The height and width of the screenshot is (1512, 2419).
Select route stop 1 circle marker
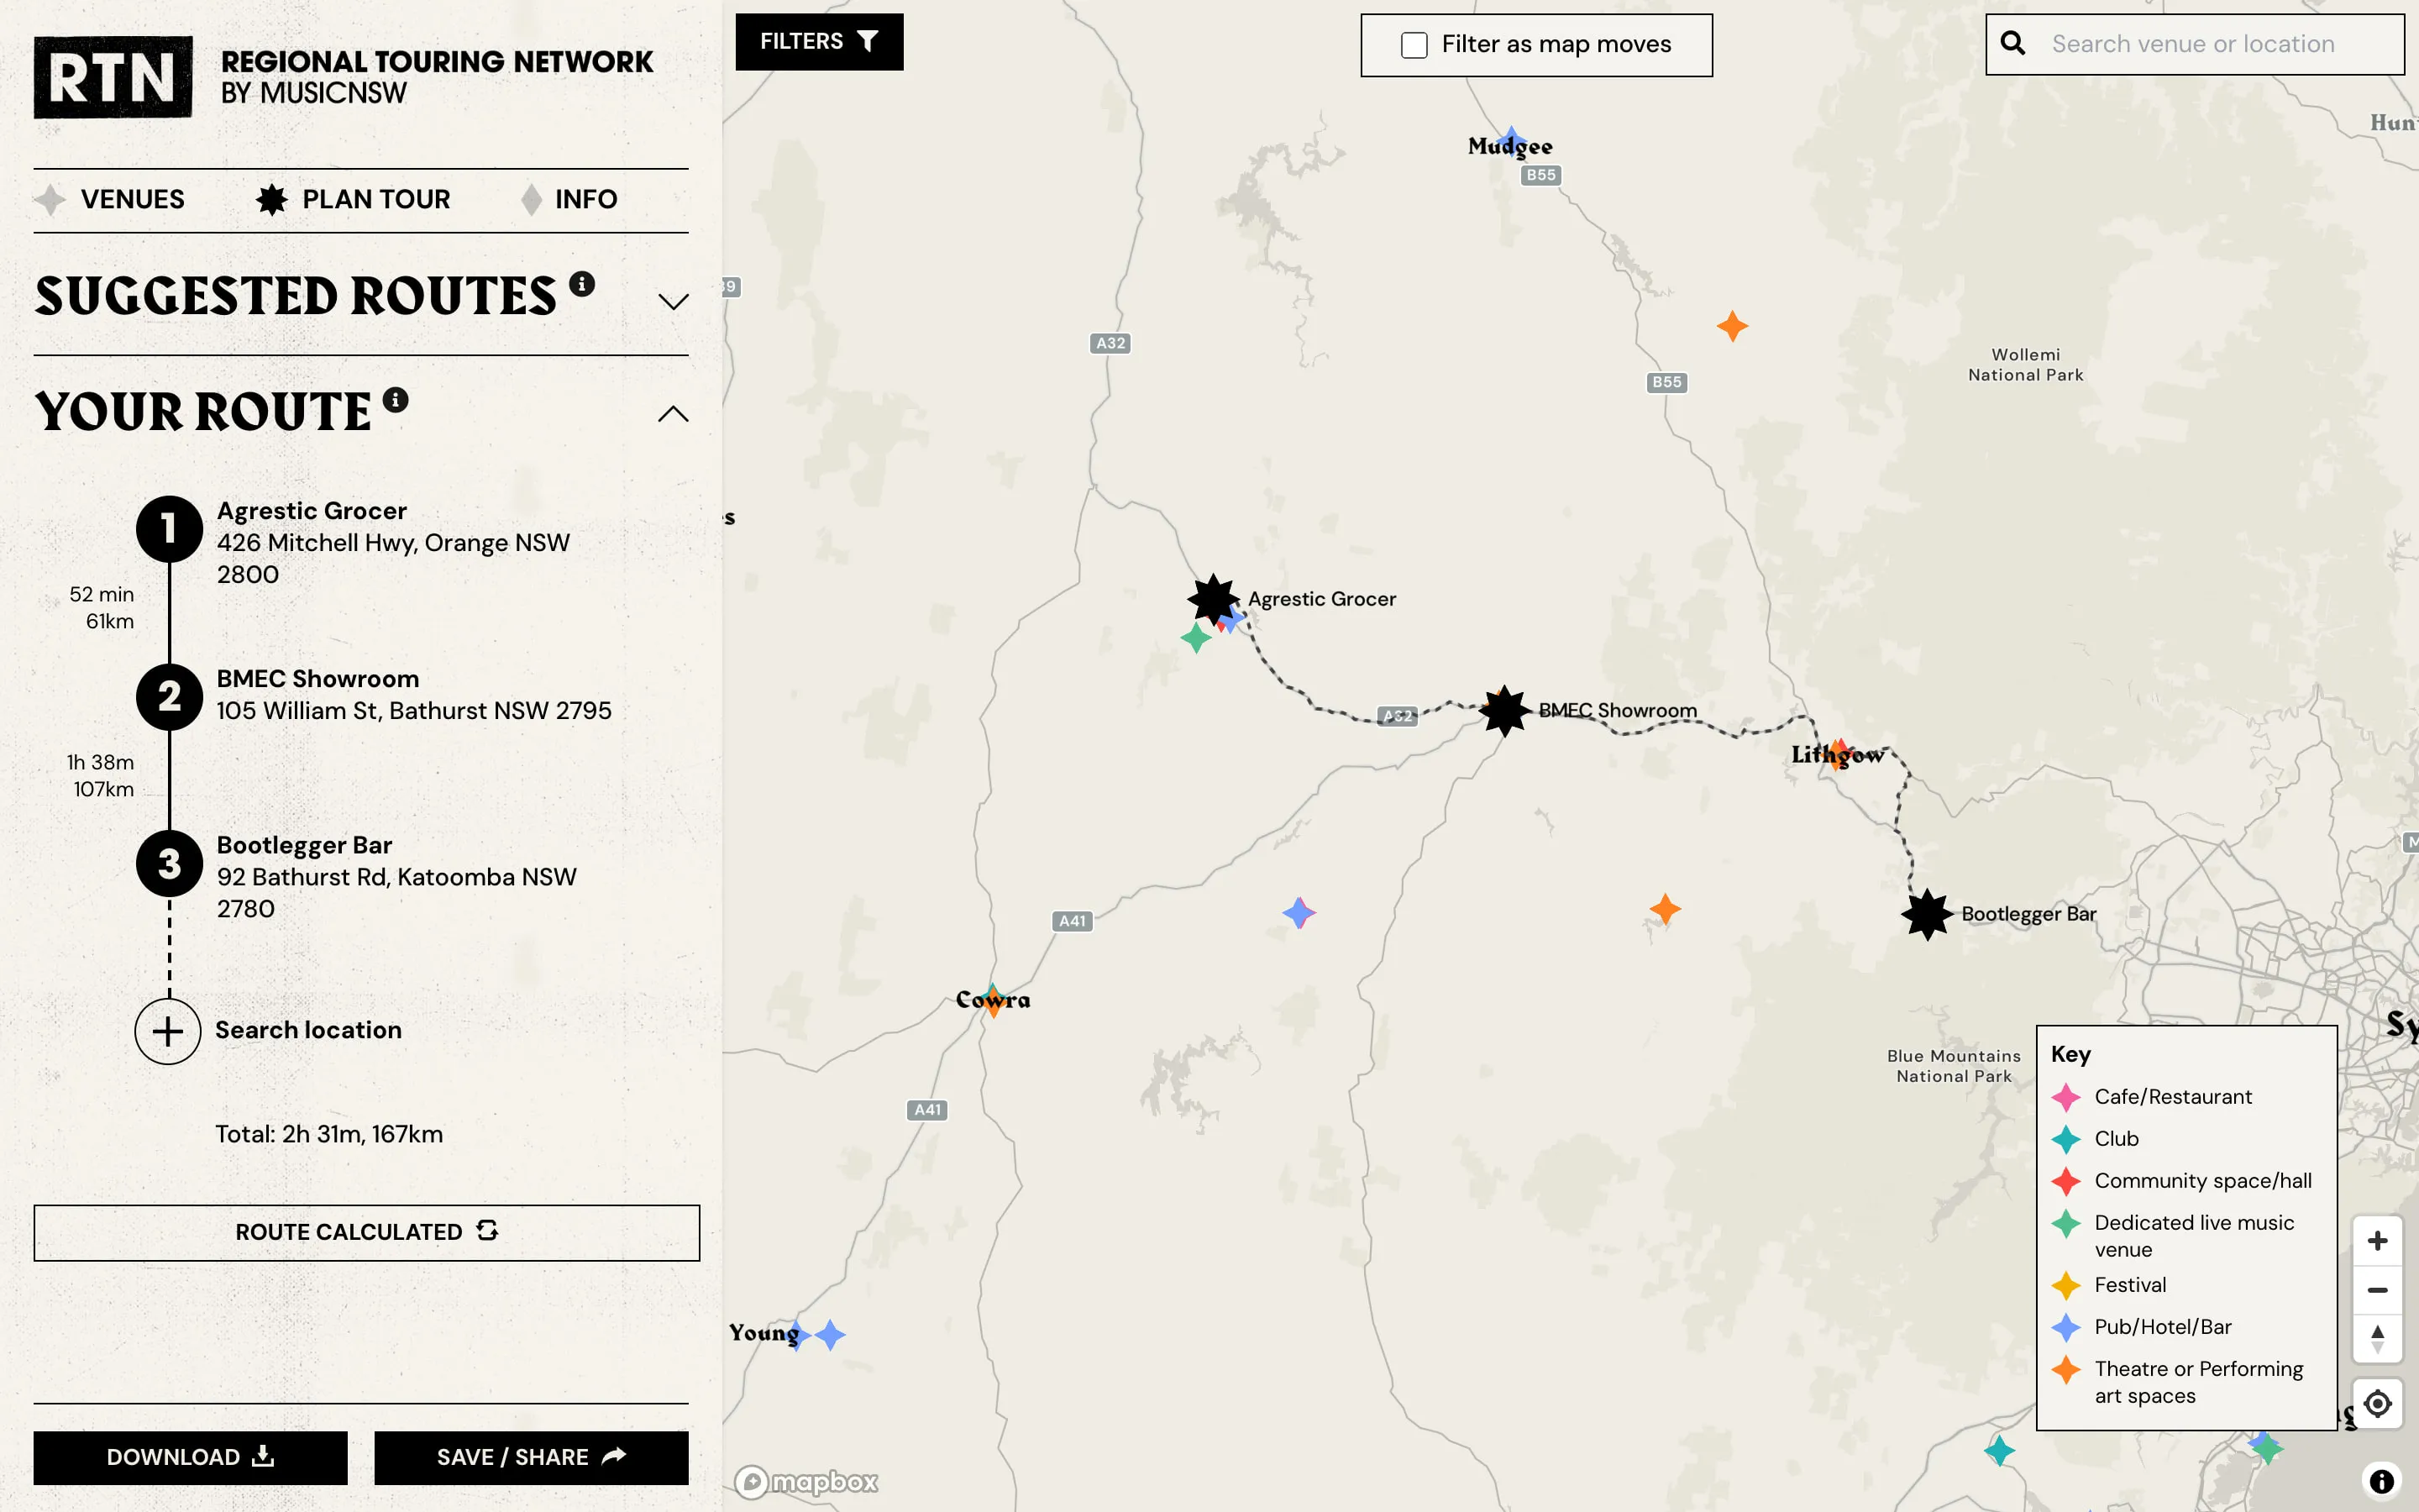(x=169, y=528)
